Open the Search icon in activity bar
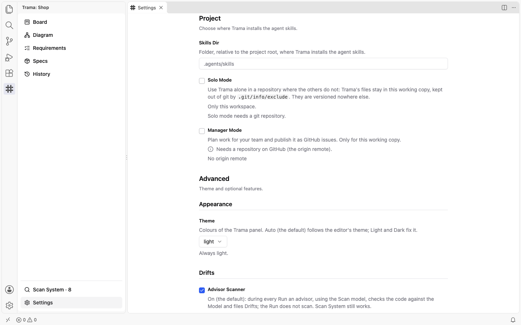This screenshot has width=521, height=325. pos(9,25)
